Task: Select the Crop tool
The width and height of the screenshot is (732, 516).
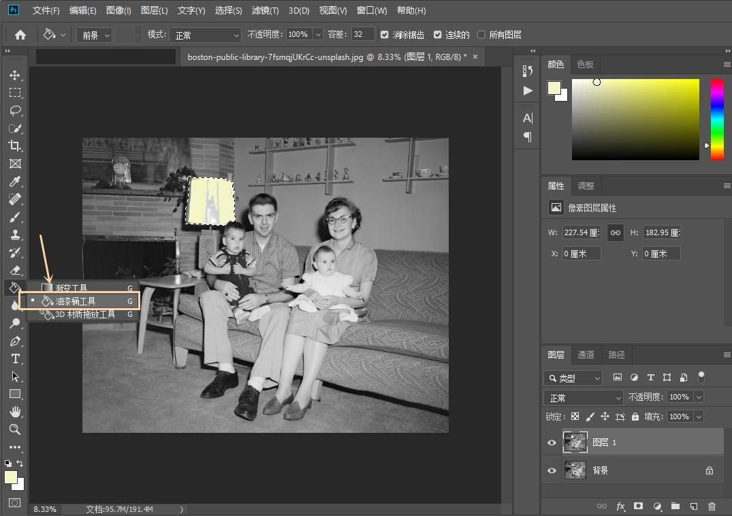Action: (14, 146)
